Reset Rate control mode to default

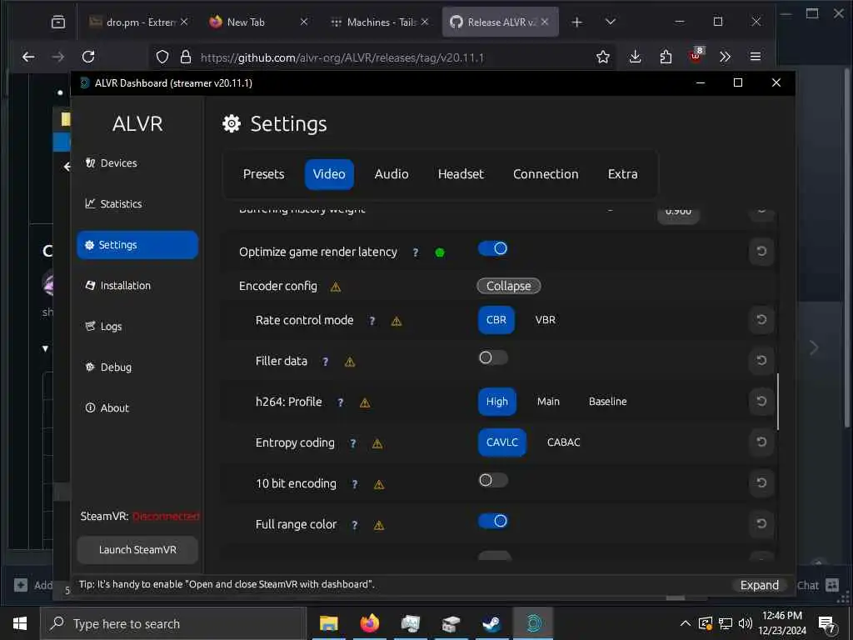coord(761,319)
